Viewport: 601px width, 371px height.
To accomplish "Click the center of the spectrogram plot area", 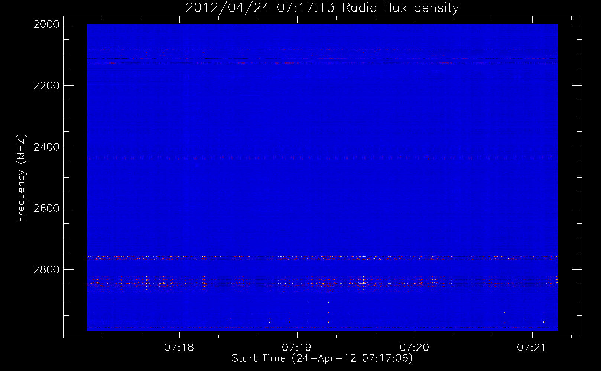I will coord(322,177).
